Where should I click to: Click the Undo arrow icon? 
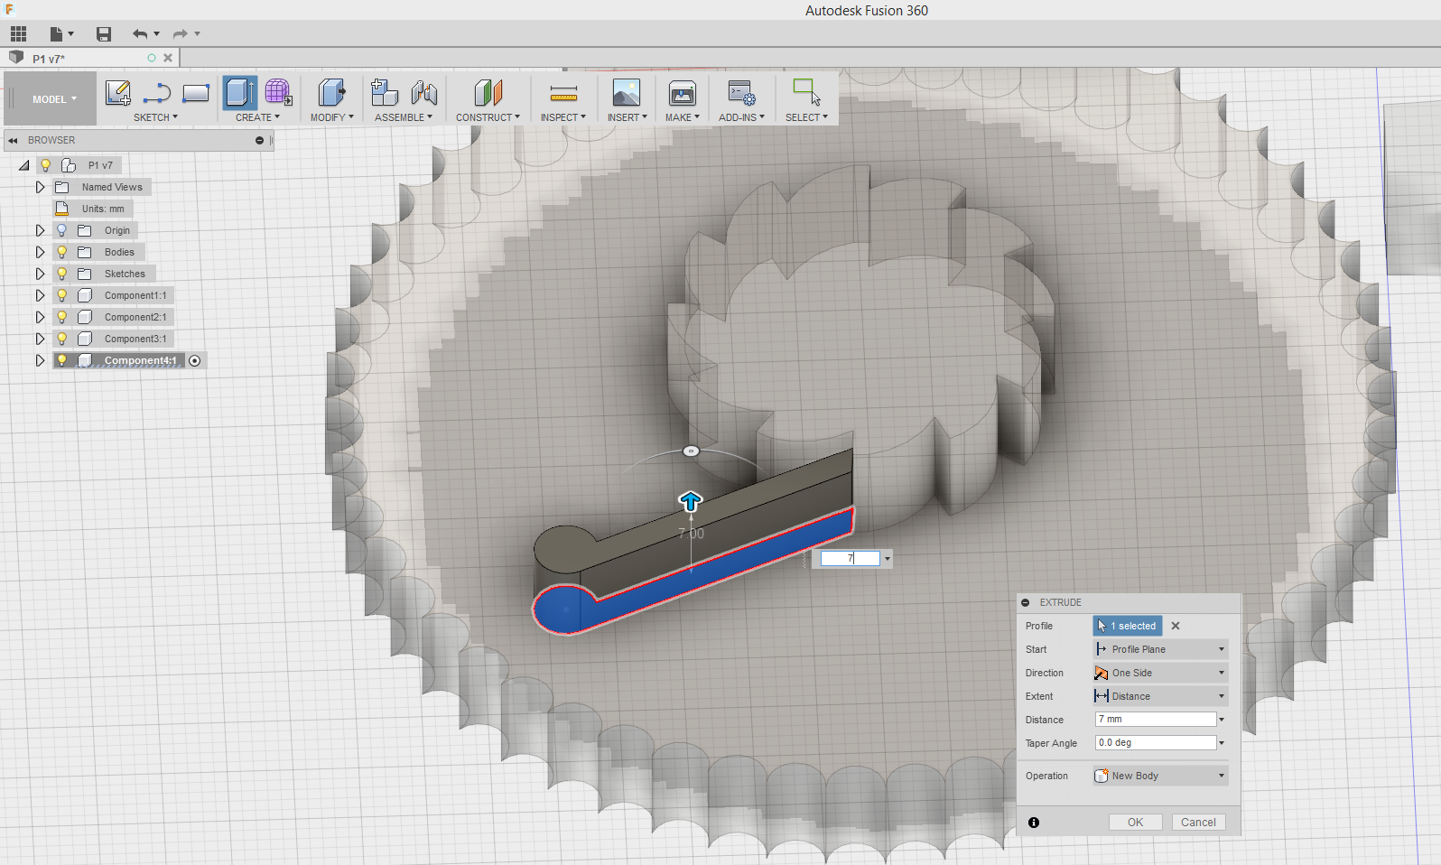coord(140,34)
